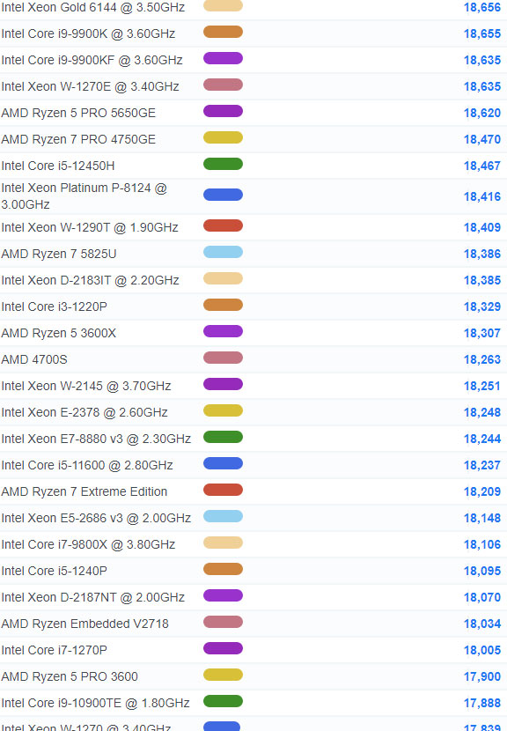
Task: Click tan bar for Xeon Gold 6144
Action: (x=224, y=5)
